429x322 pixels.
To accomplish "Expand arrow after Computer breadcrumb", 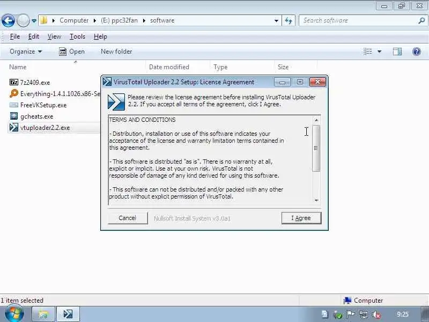I will pos(95,20).
